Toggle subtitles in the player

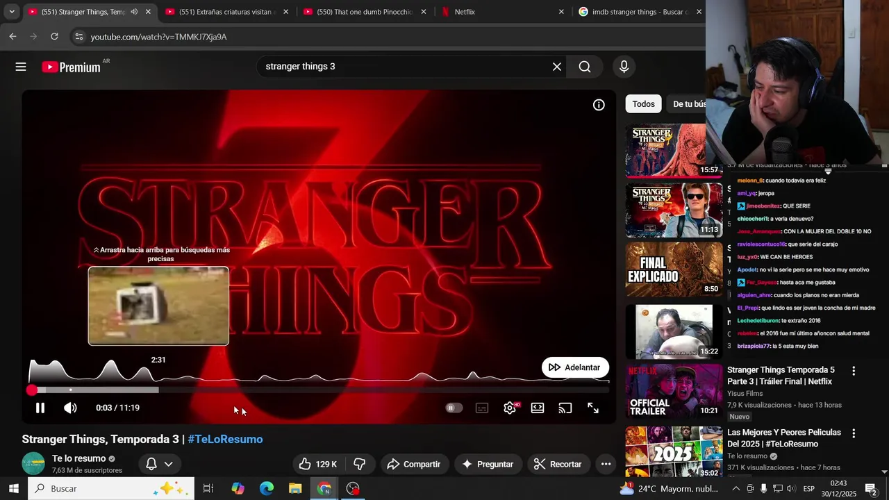[x=482, y=408]
